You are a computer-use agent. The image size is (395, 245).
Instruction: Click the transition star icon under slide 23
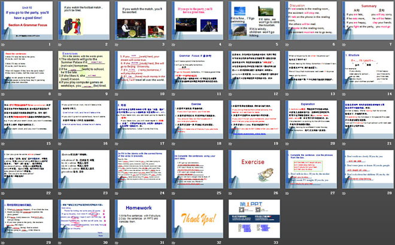click(x=60, y=193)
